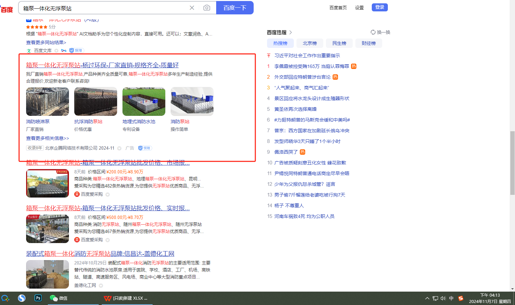515x305 pixels.
Task: Click the 热 badge next to 外交部回应 headline
Action: click(335, 77)
